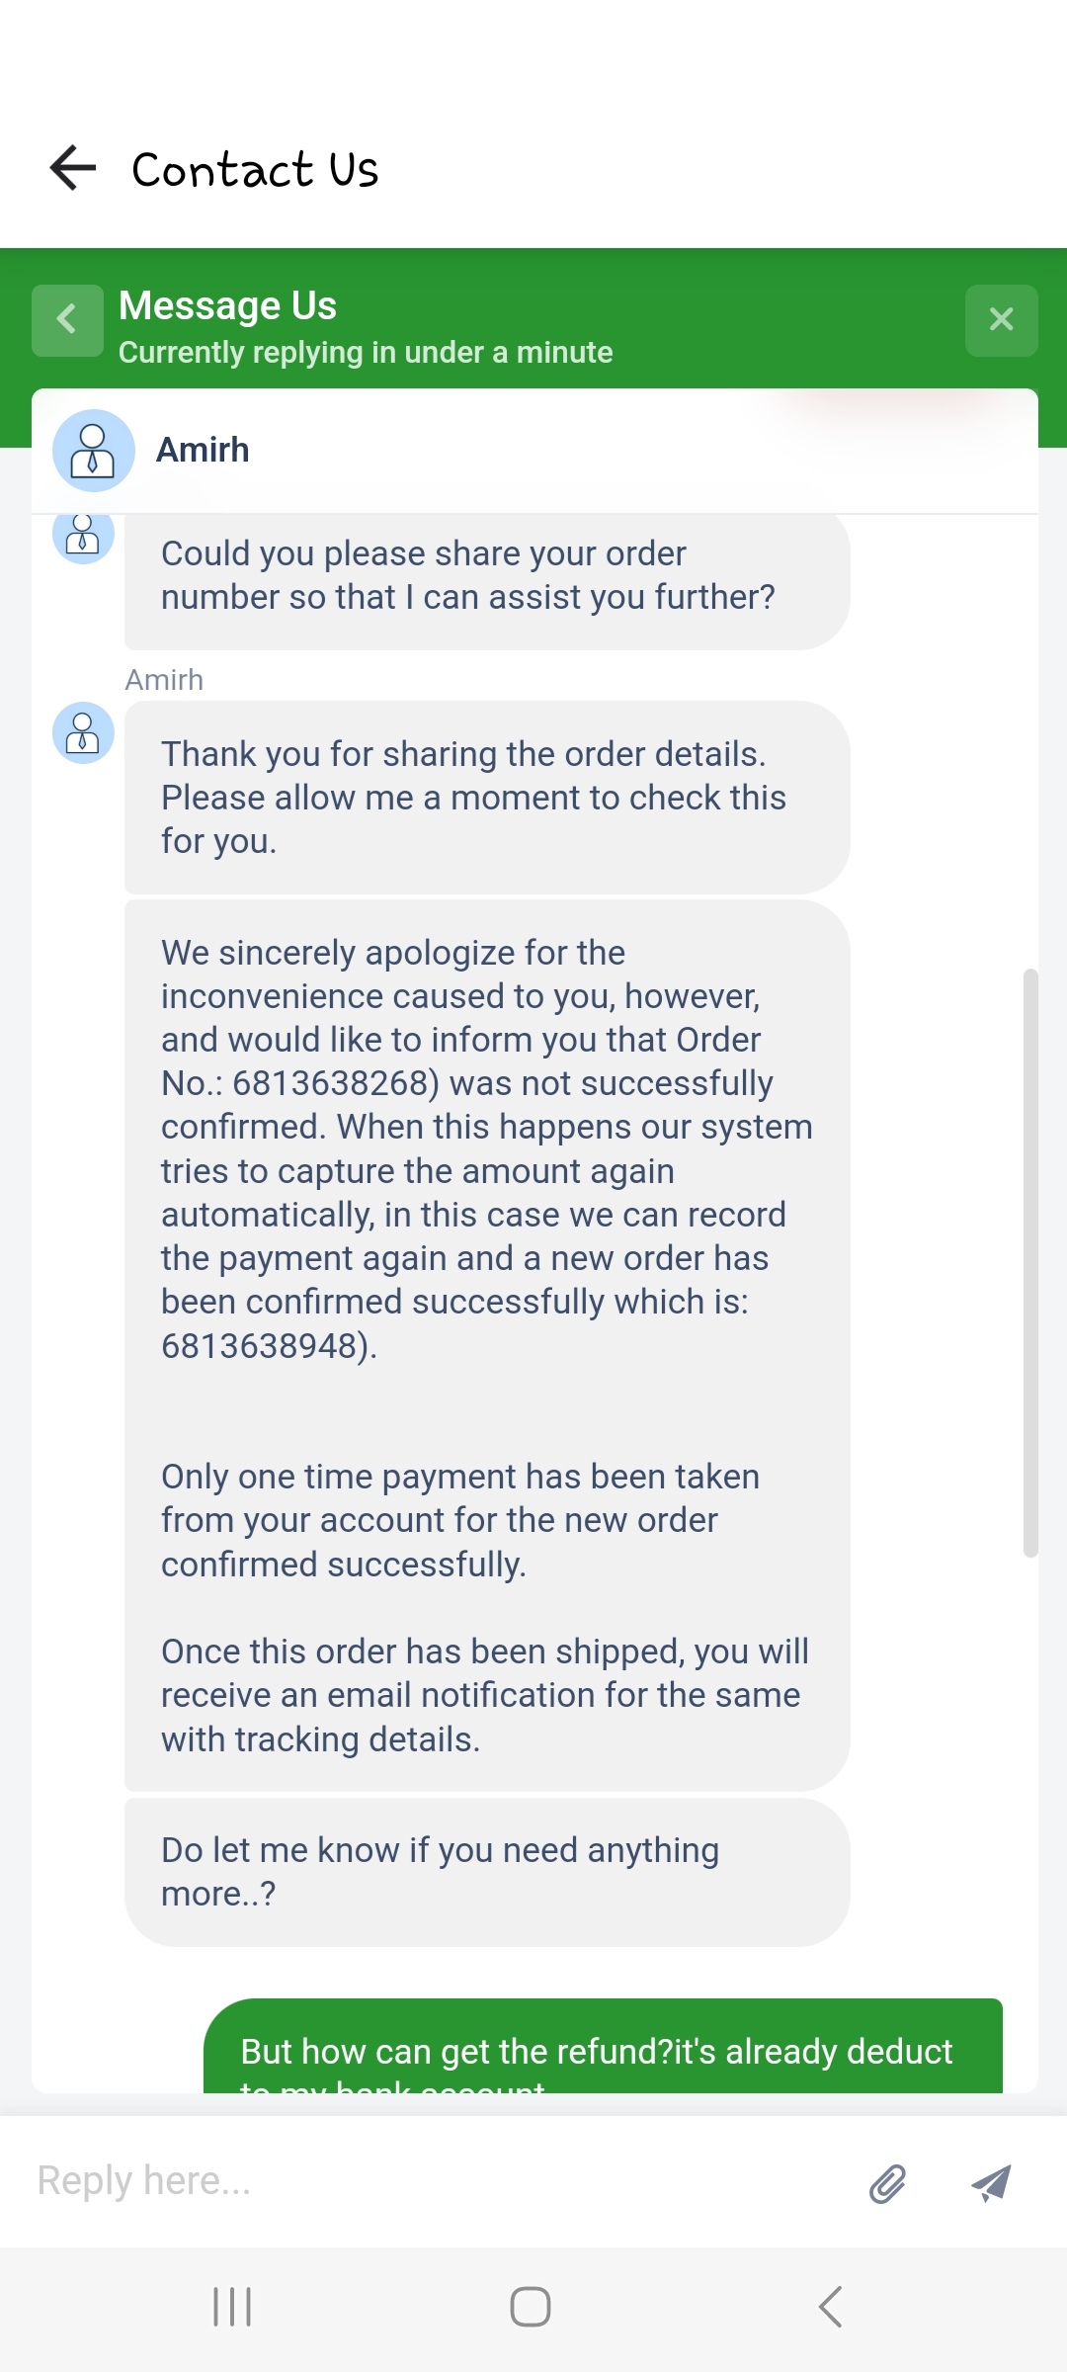Select the 'Do let me know' message
The width and height of the screenshot is (1067, 2372).
tap(486, 1872)
